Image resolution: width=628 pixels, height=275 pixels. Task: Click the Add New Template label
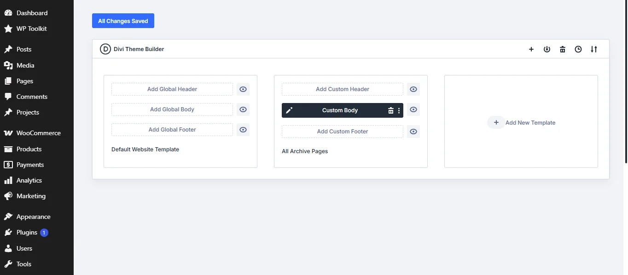point(530,123)
